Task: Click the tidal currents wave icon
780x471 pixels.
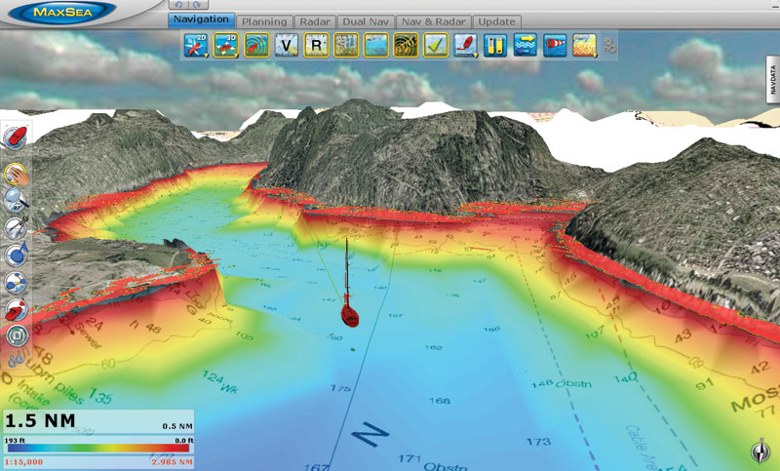Action: (x=525, y=46)
